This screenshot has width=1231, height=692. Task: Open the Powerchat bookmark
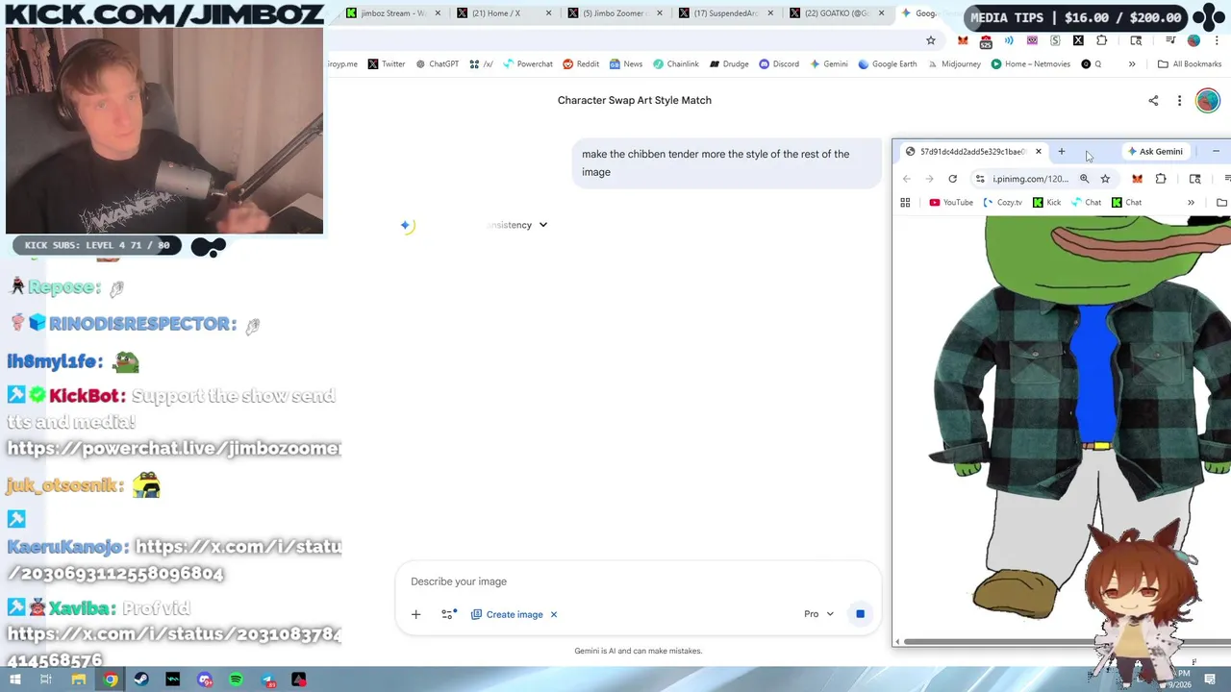coord(527,64)
